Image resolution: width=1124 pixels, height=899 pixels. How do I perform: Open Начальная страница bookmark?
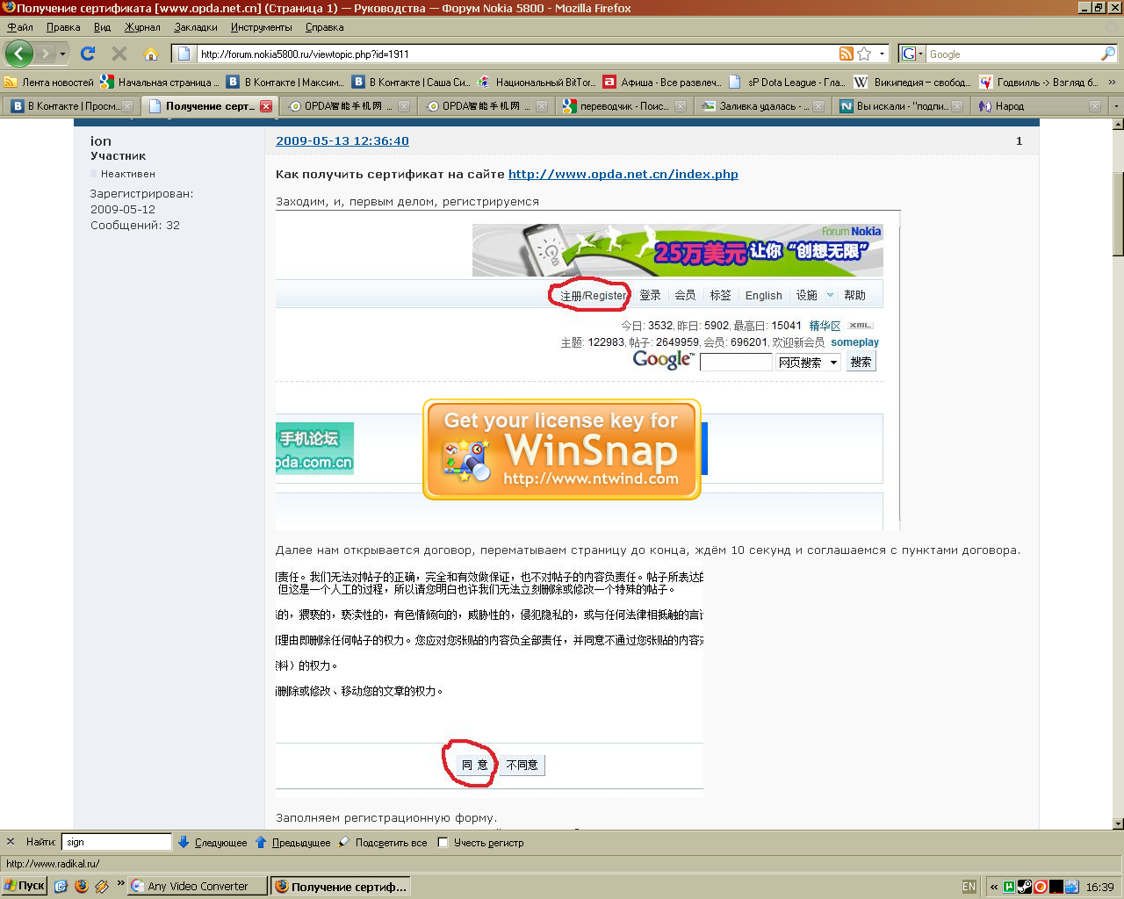click(160, 82)
